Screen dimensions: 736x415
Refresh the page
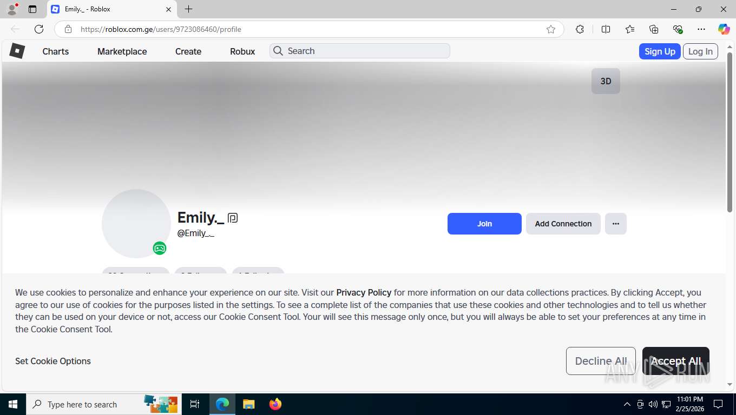[39, 29]
